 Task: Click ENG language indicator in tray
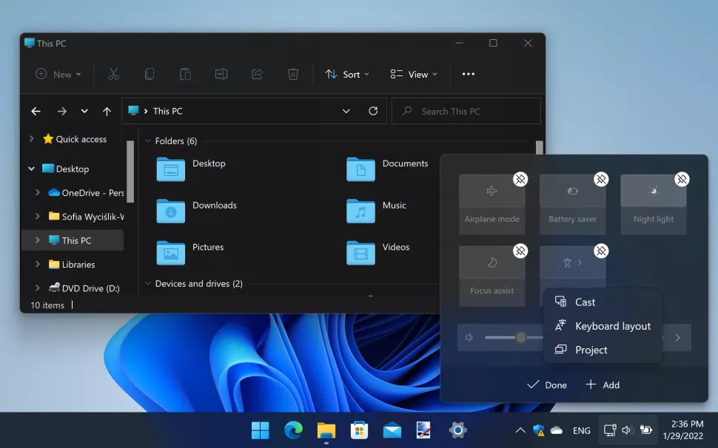pos(582,431)
